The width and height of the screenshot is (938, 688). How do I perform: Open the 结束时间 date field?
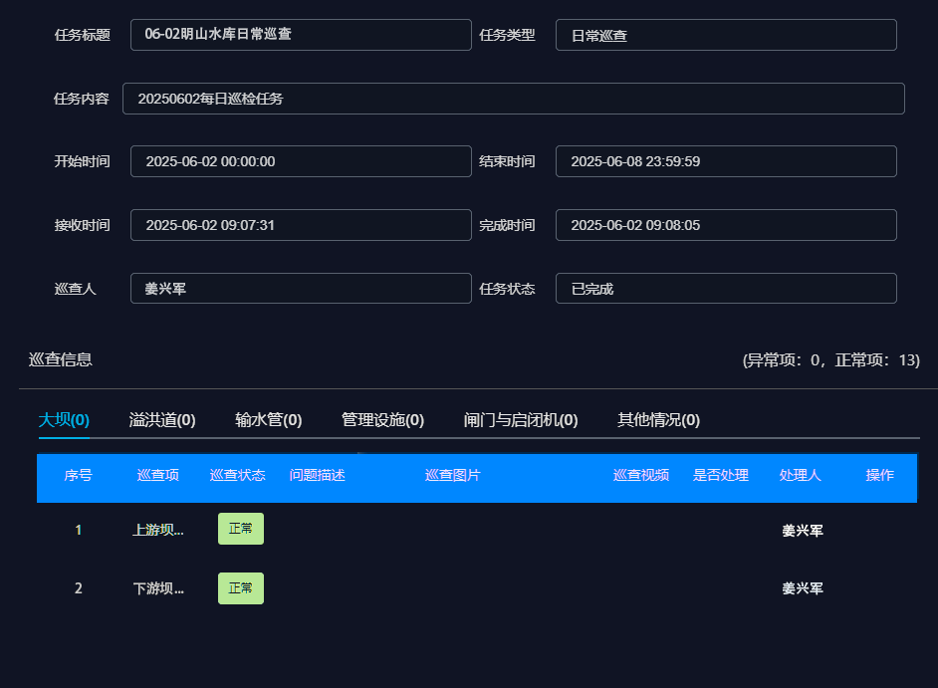pos(725,161)
